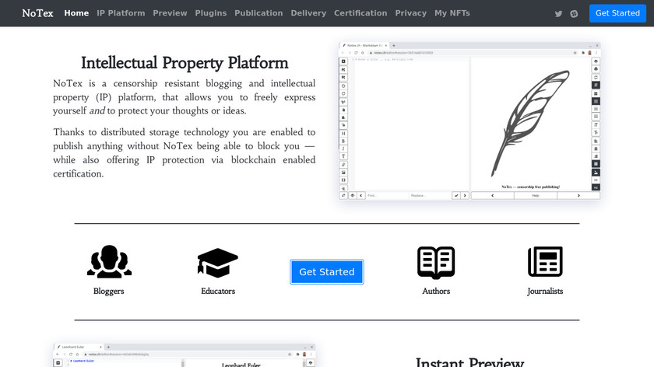This screenshot has width=654, height=367.
Task: Click the Authors label
Action: [x=436, y=291]
